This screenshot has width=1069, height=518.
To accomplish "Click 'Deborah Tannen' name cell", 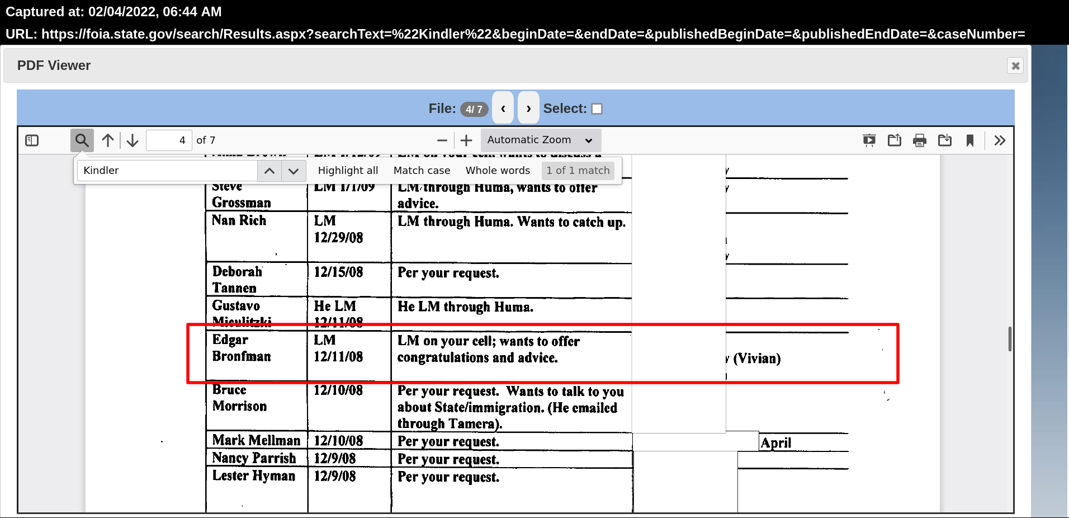I will click(x=257, y=280).
